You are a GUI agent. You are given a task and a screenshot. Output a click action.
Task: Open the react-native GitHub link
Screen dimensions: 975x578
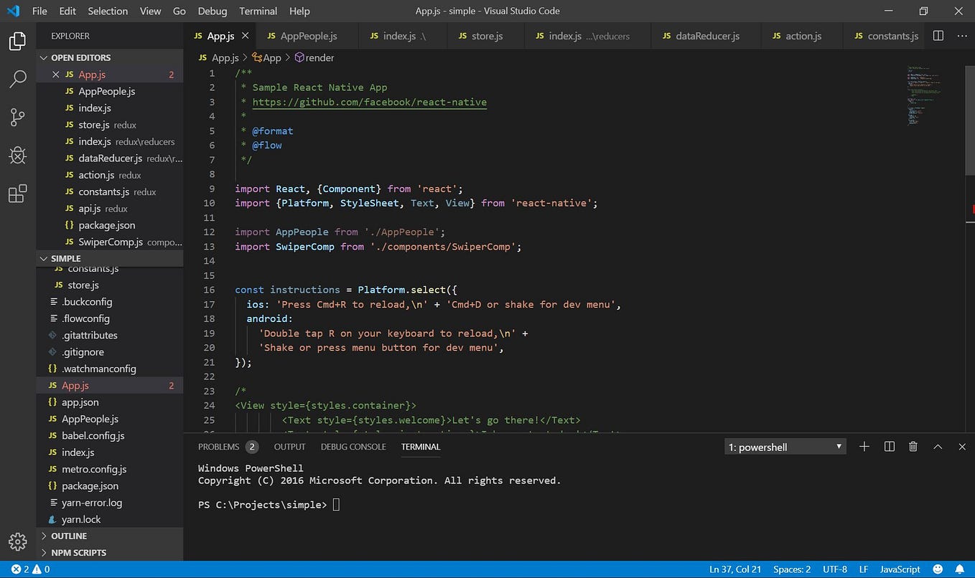click(x=370, y=102)
